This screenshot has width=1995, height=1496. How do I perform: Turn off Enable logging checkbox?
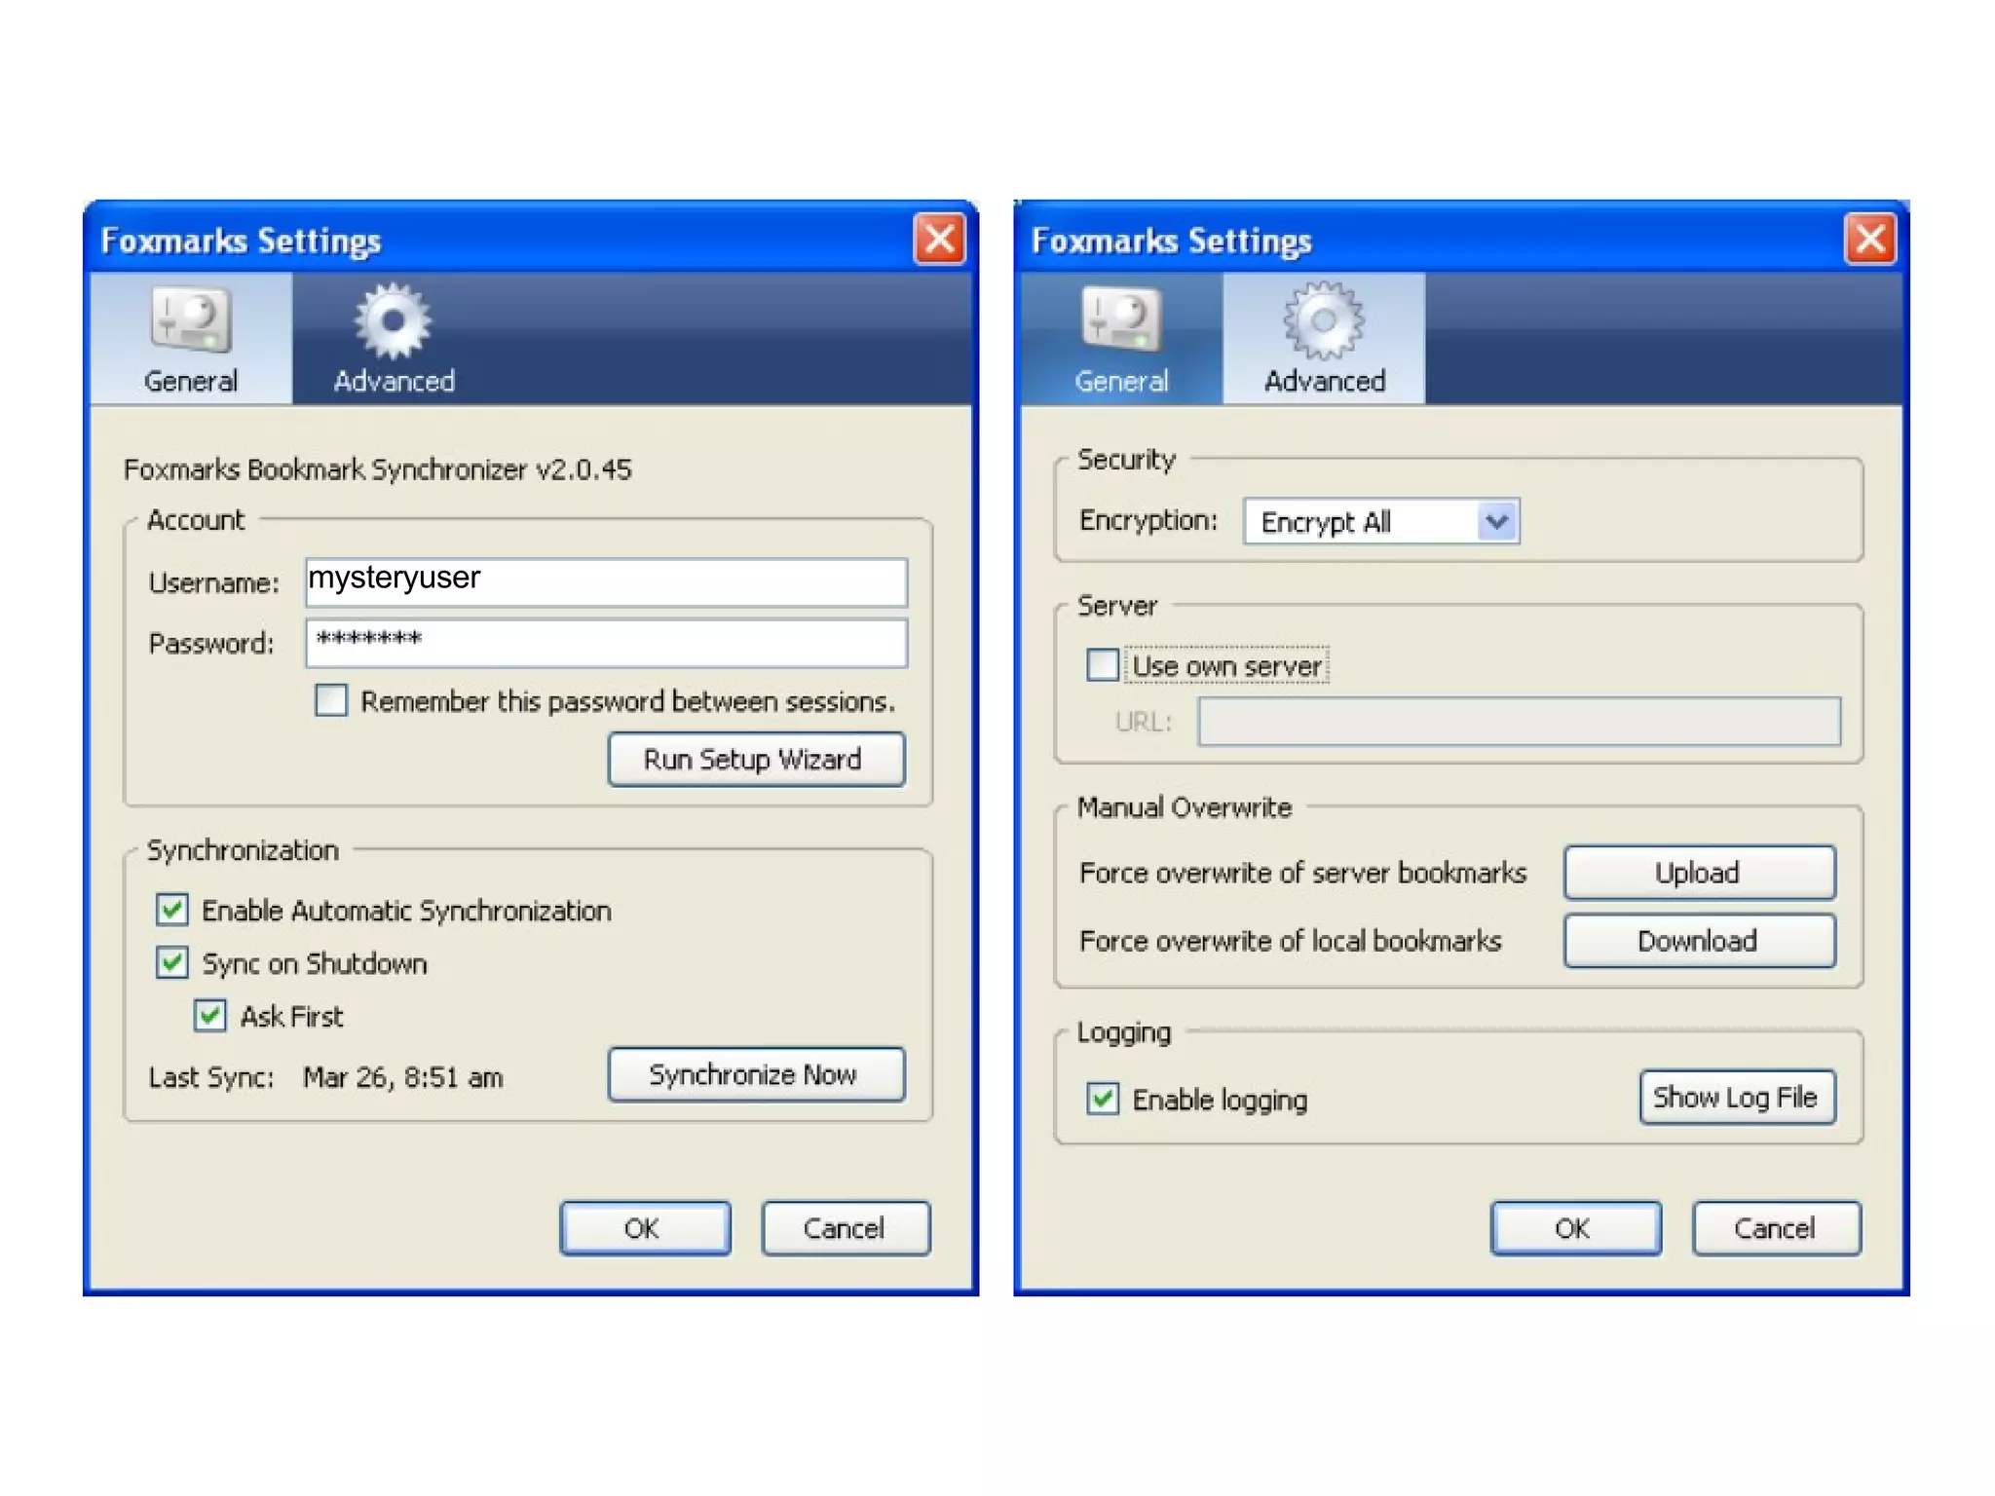1103,1100
